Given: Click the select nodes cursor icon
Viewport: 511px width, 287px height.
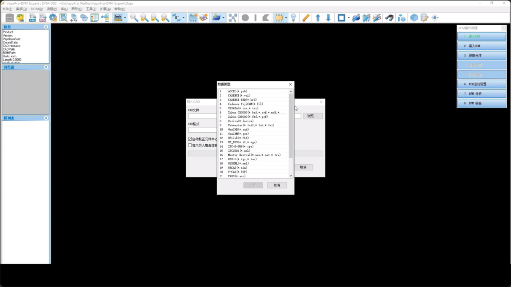Looking at the screenshot, I should point(233,18).
